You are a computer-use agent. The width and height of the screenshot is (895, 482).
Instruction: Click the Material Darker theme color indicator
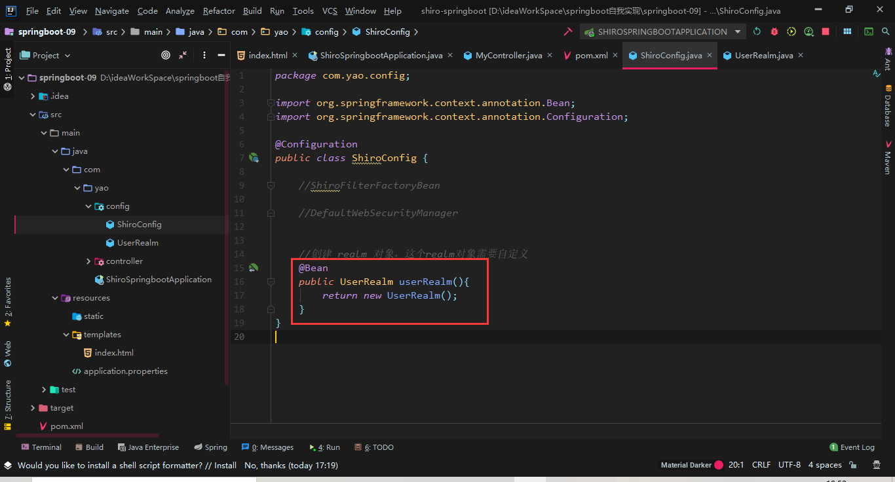719,465
